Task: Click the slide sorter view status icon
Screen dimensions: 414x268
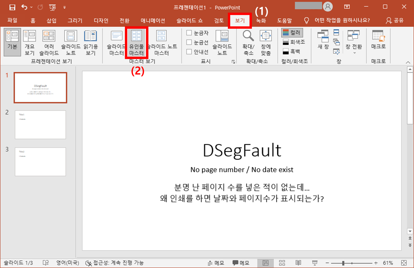Action: click(x=282, y=263)
